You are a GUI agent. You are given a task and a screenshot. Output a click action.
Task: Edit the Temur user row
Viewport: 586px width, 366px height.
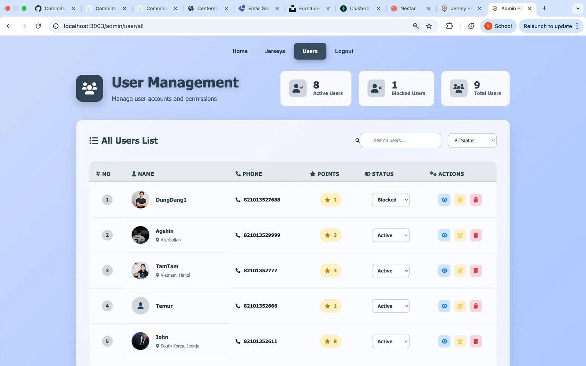(460, 306)
